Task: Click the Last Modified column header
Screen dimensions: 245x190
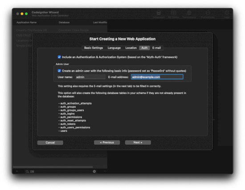Action: [x=100, y=22]
